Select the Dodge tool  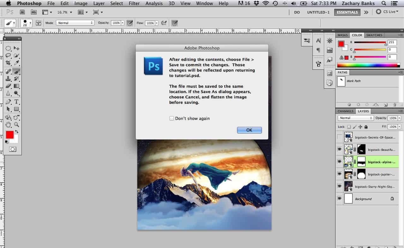point(17,93)
